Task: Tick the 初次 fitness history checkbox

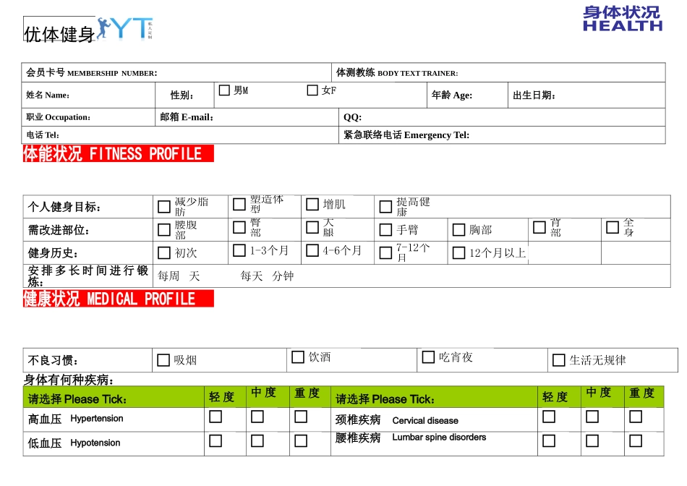Action: point(164,253)
